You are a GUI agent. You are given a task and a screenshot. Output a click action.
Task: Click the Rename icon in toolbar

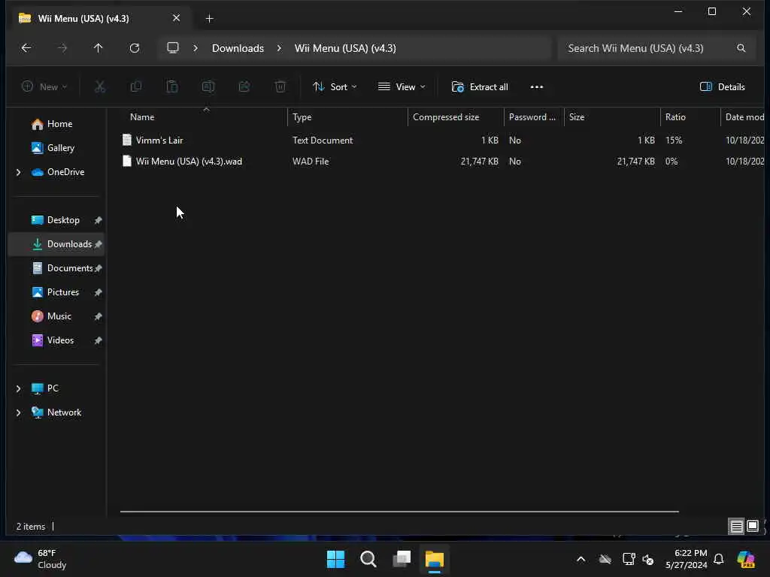coord(208,87)
